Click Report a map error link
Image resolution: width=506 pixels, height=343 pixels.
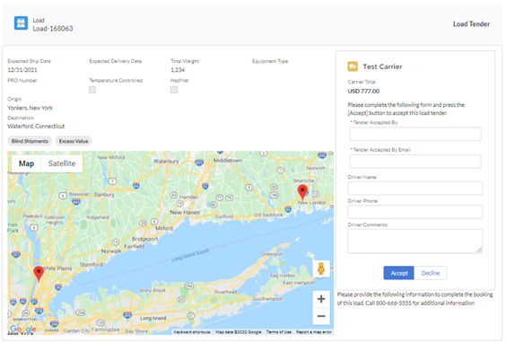click(314, 332)
